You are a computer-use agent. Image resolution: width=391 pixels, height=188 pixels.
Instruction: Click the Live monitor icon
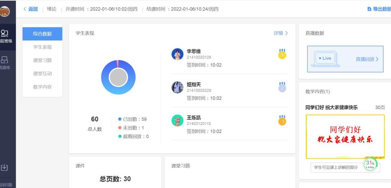point(325,58)
